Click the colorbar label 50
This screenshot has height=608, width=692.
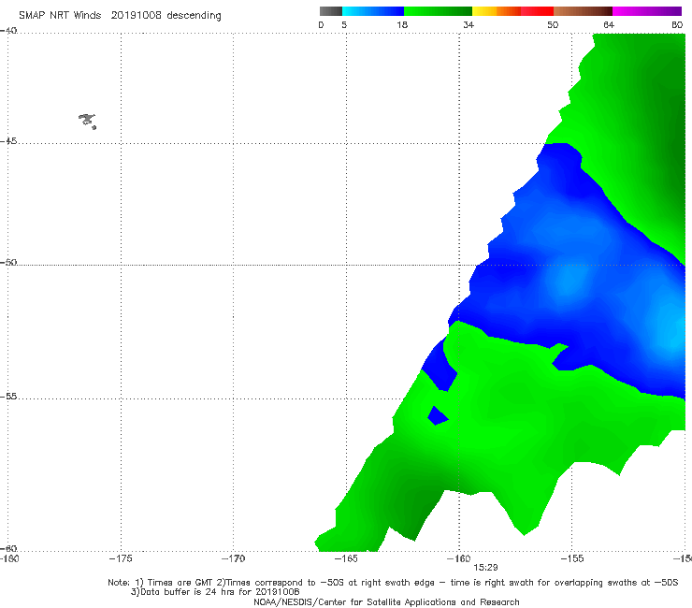click(x=553, y=24)
